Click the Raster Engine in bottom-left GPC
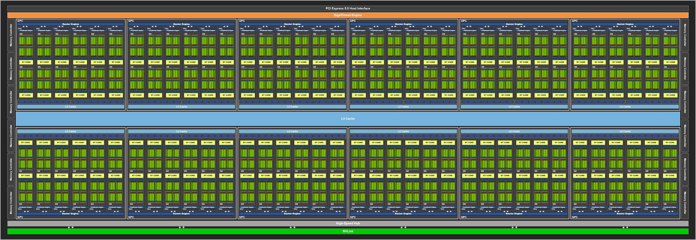 tap(70, 214)
